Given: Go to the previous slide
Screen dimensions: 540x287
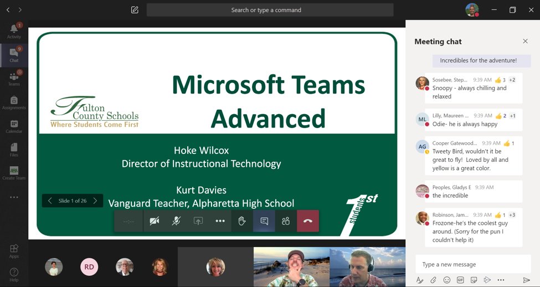Looking at the screenshot, I should click(50, 201).
